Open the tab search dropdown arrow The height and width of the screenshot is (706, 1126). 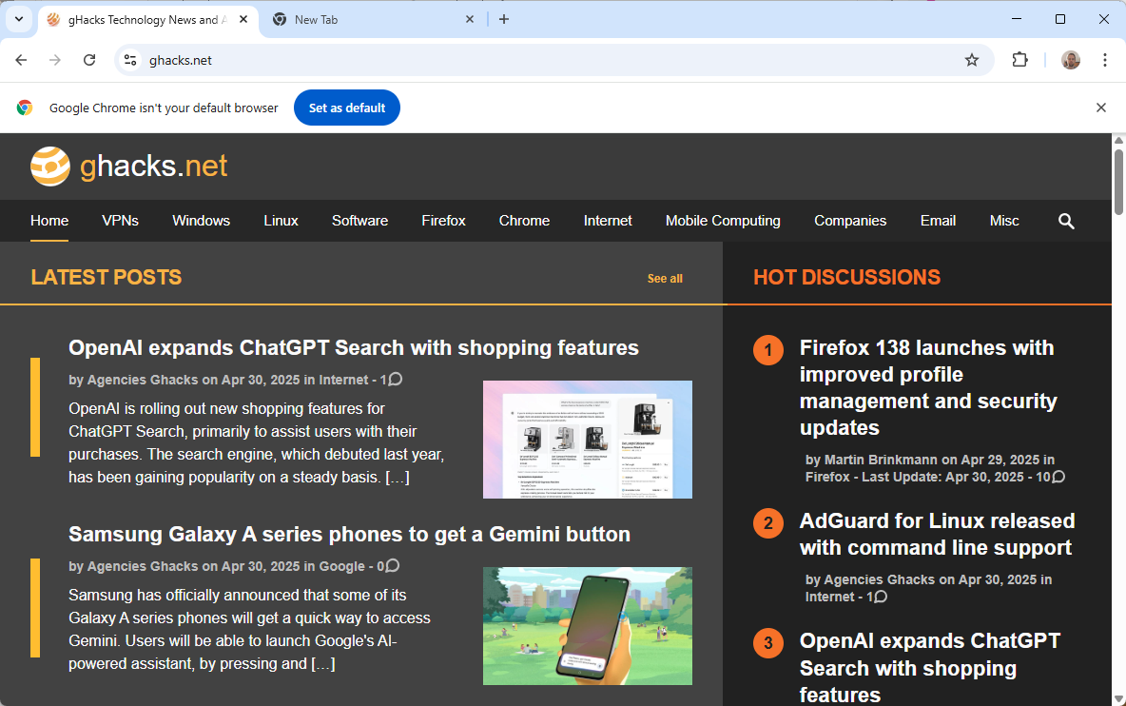tap(19, 19)
